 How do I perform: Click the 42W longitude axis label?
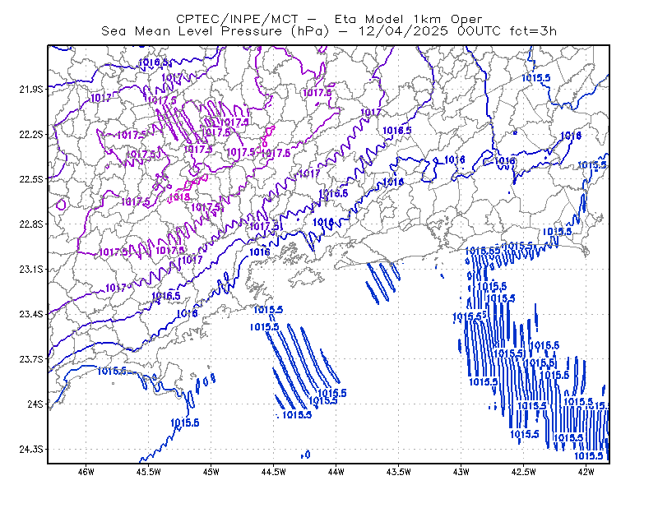(x=586, y=472)
